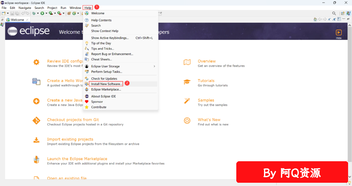Toggle the Customize page checklist icon
The width and height of the screenshot is (352, 186).
tap(339, 19)
